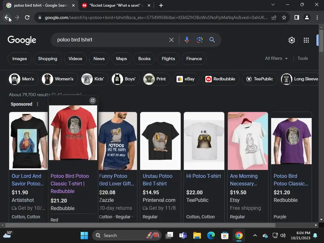The height and width of the screenshot is (243, 324).
Task: Open Finance search filter
Action: tap(194, 59)
